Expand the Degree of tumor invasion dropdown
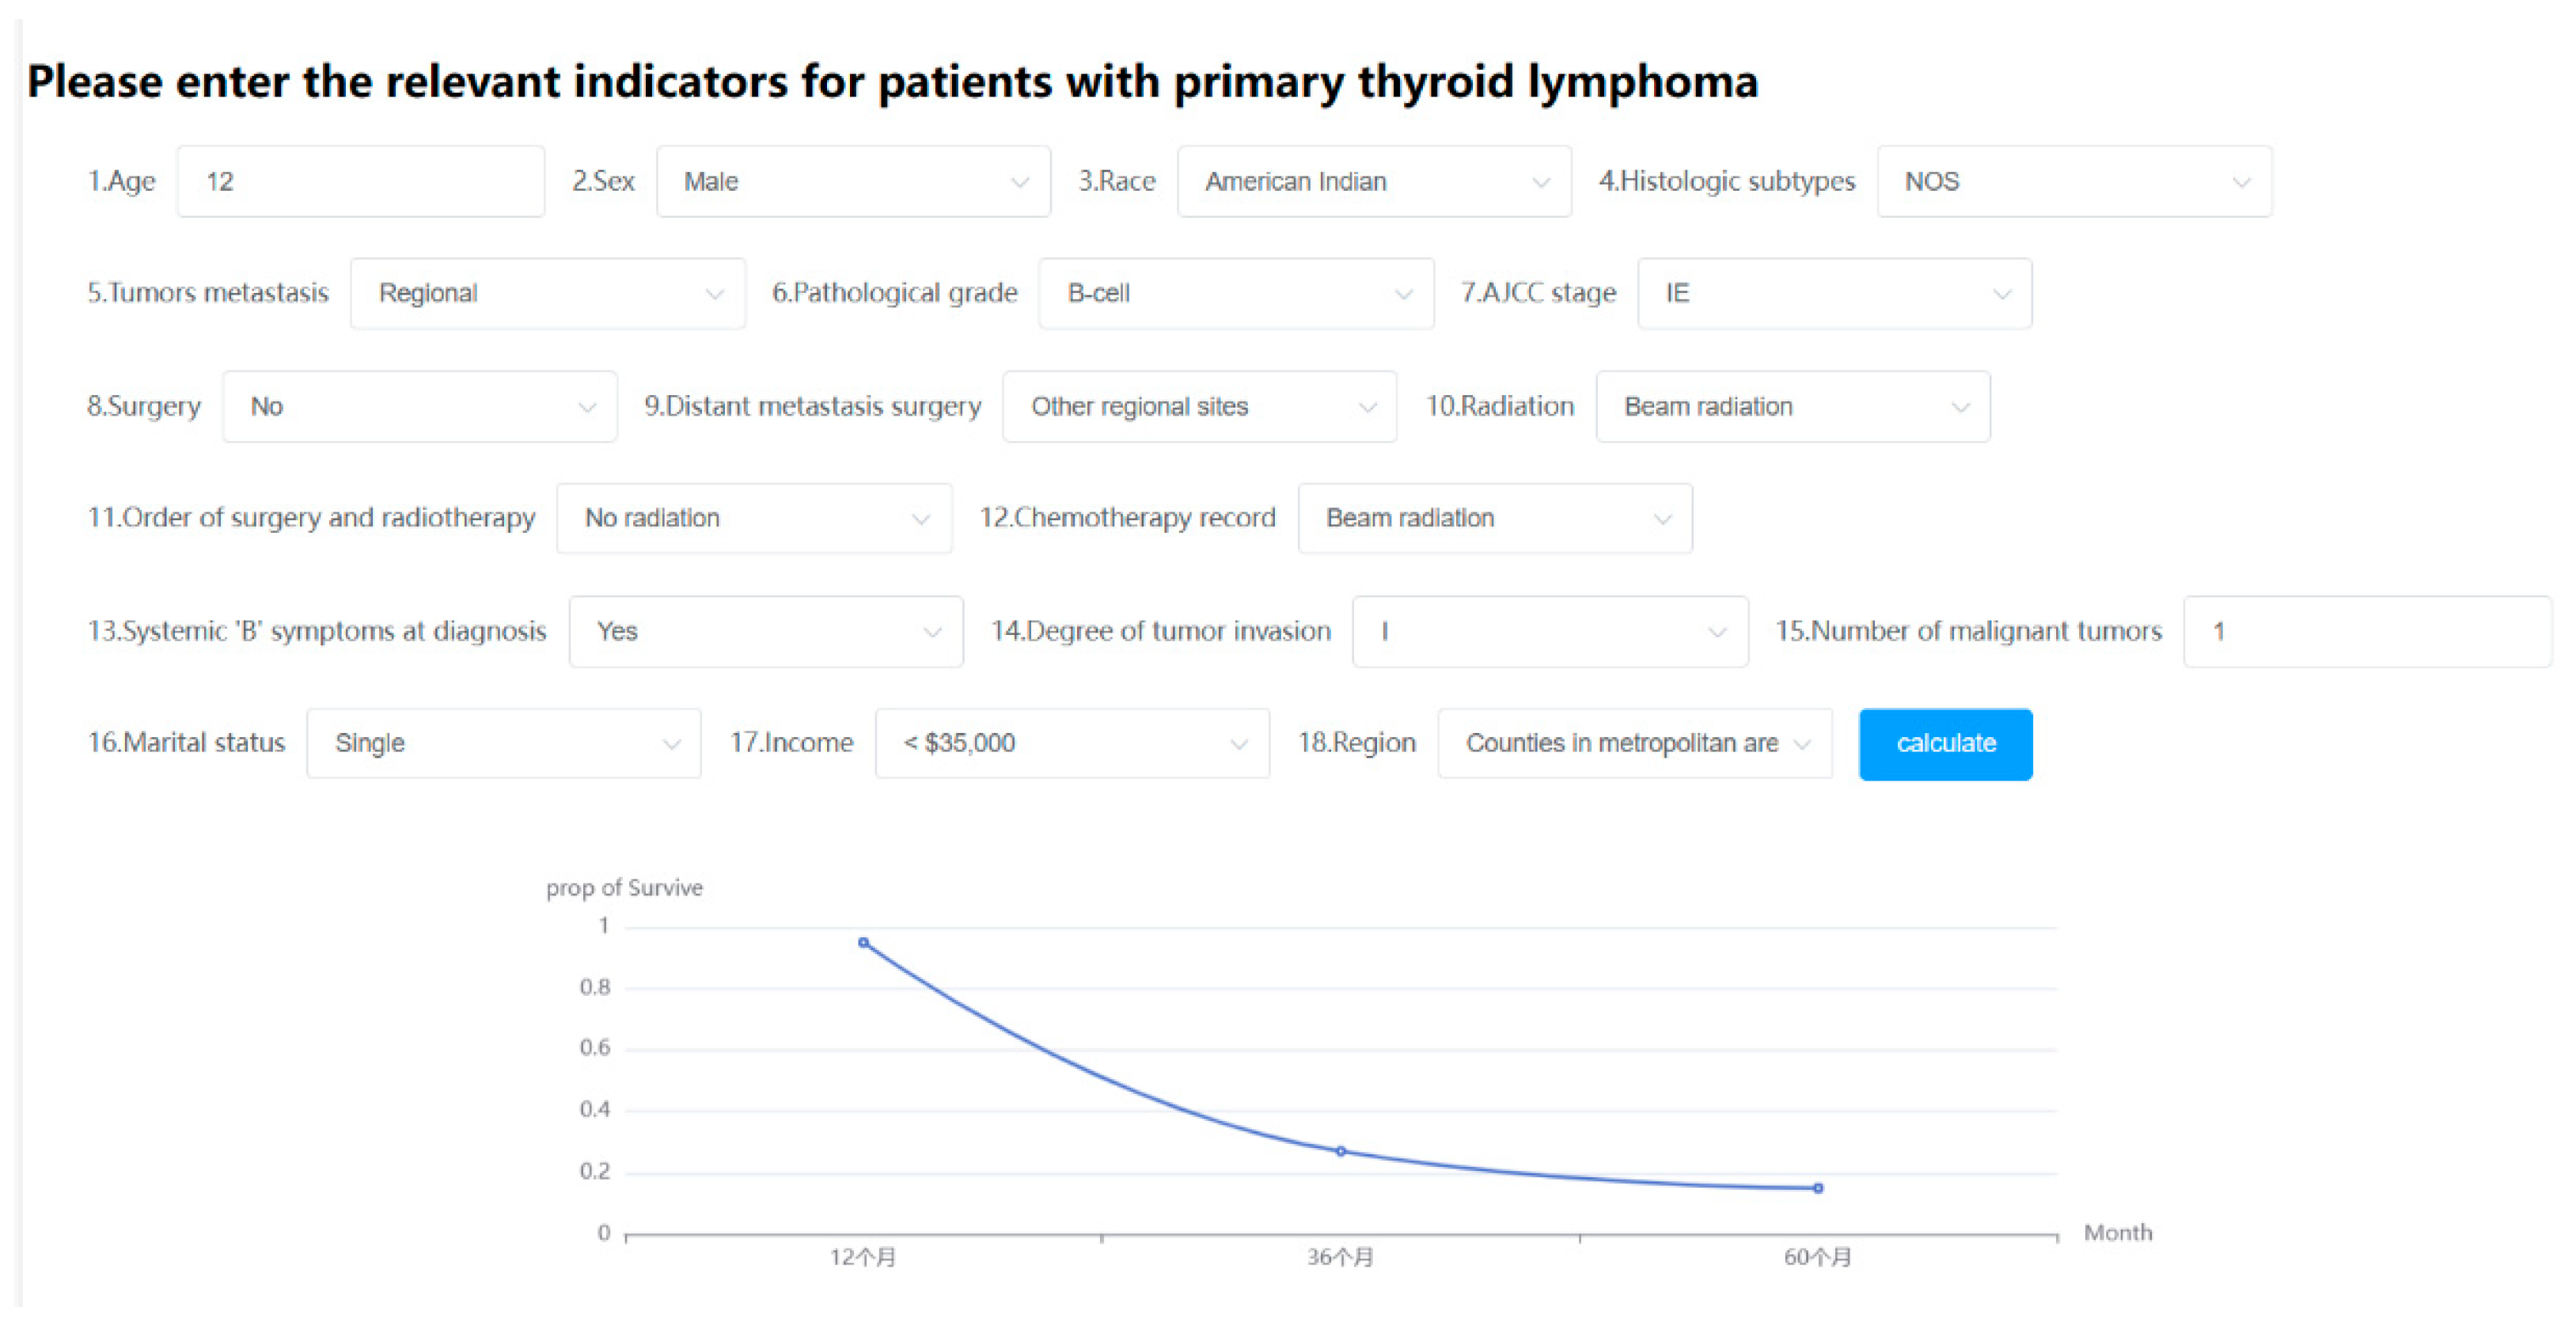This screenshot has width=2576, height=1334. click(x=1549, y=631)
